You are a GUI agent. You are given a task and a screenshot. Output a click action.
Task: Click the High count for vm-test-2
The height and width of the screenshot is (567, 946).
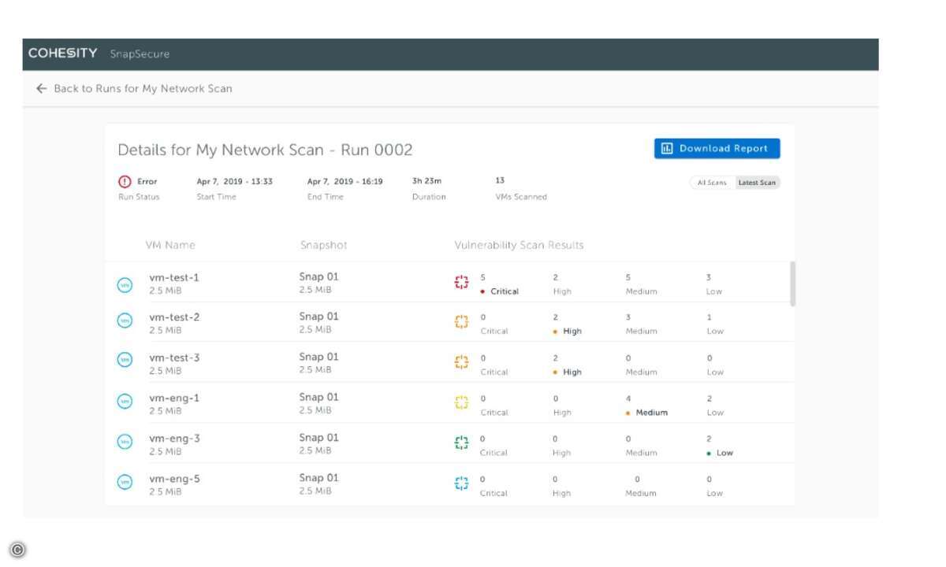[556, 317]
